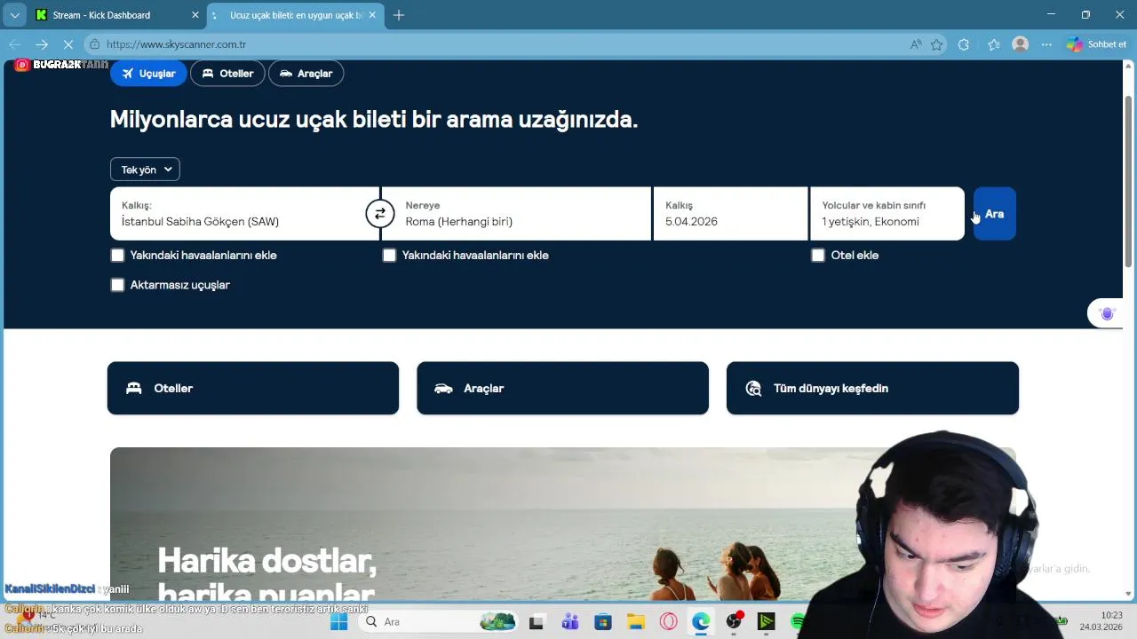Screen dimensions: 1137x639
Task: Click the purple assistant floating icon
Action: pyautogui.click(x=1107, y=314)
